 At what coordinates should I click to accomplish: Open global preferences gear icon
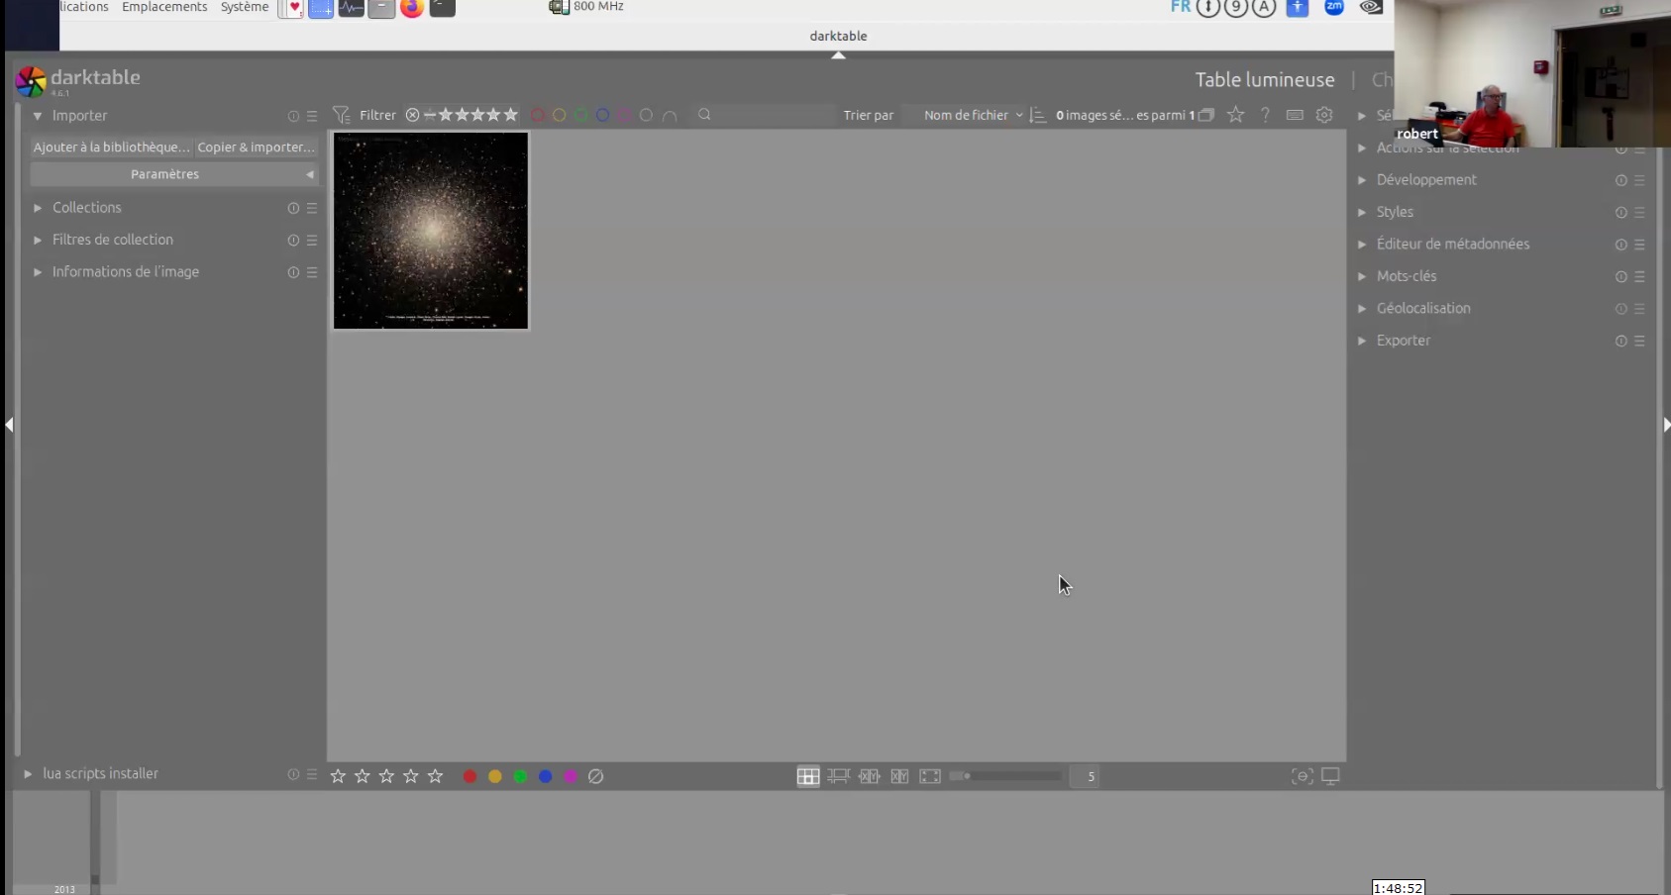1324,115
